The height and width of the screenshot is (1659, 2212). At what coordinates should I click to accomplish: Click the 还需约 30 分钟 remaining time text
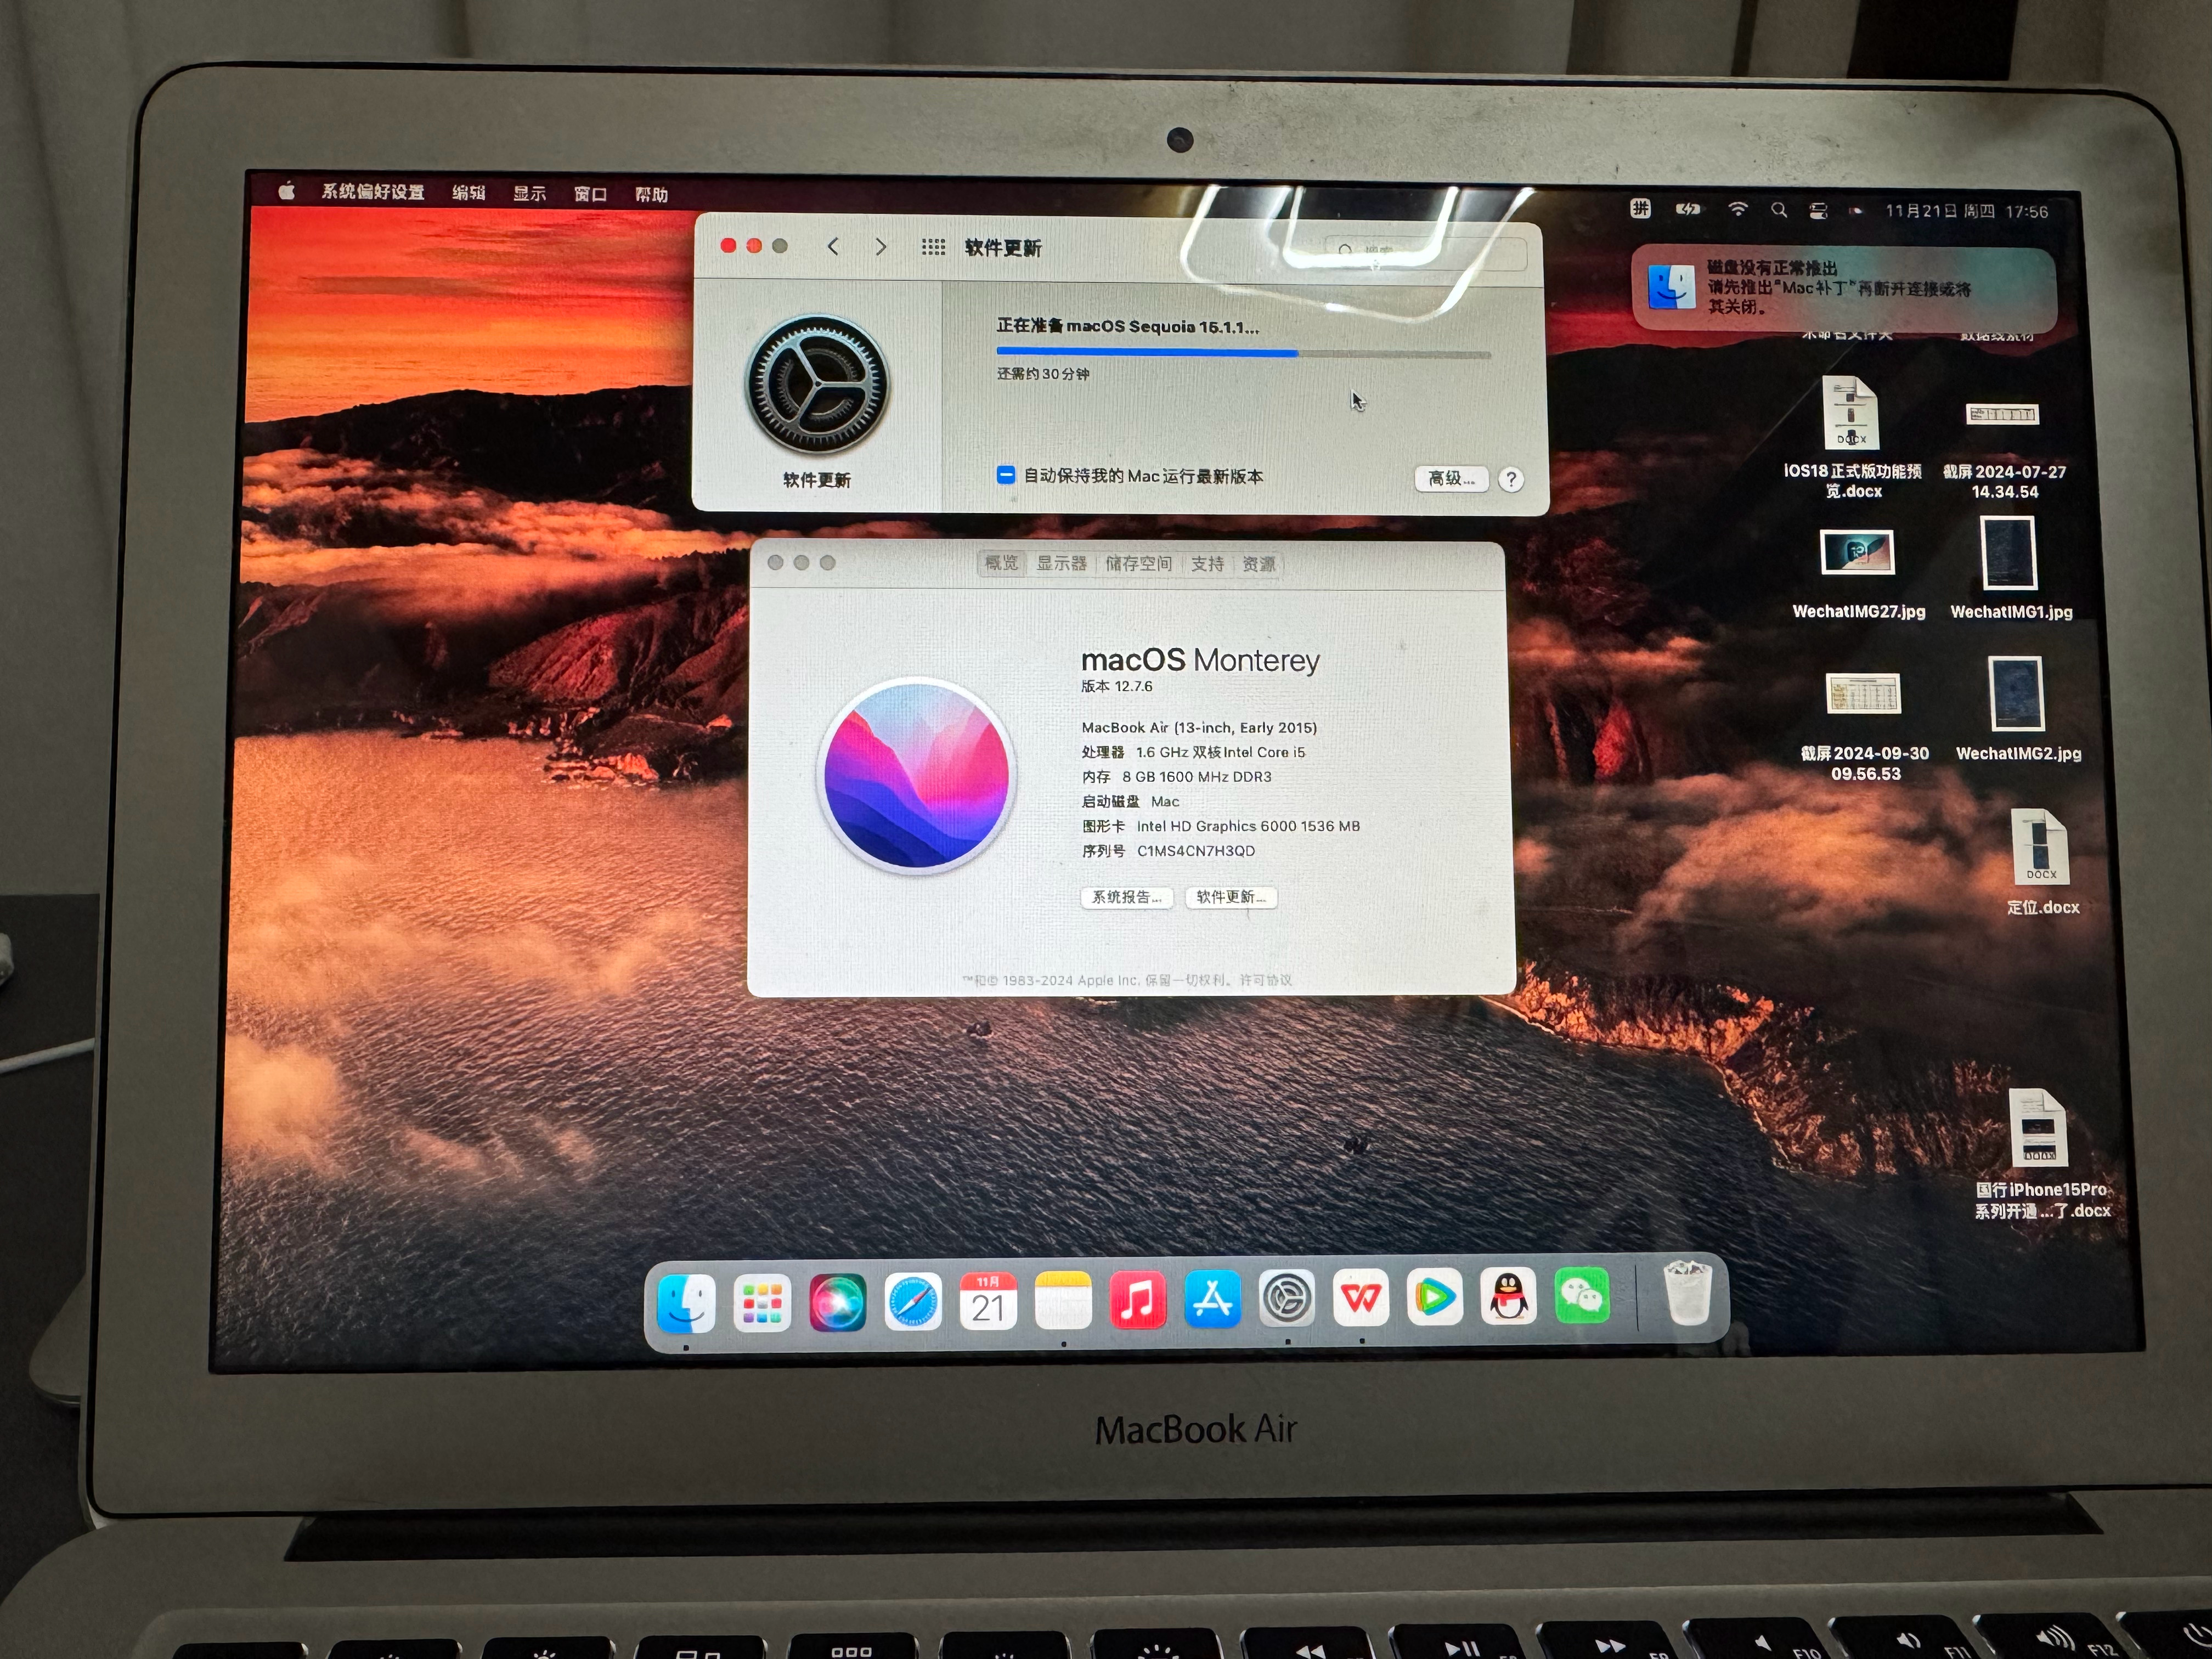1043,374
